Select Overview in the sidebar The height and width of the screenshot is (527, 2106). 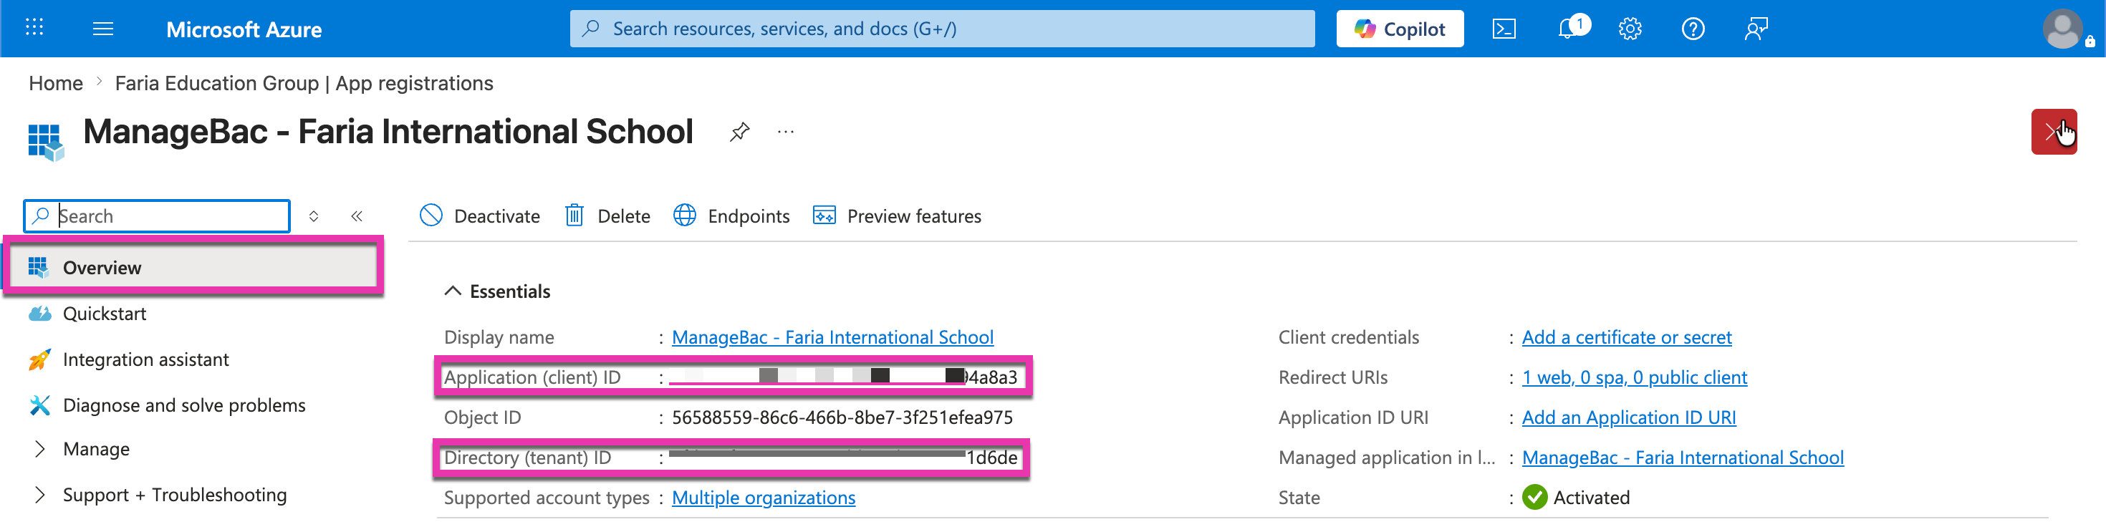pyautogui.click(x=193, y=267)
